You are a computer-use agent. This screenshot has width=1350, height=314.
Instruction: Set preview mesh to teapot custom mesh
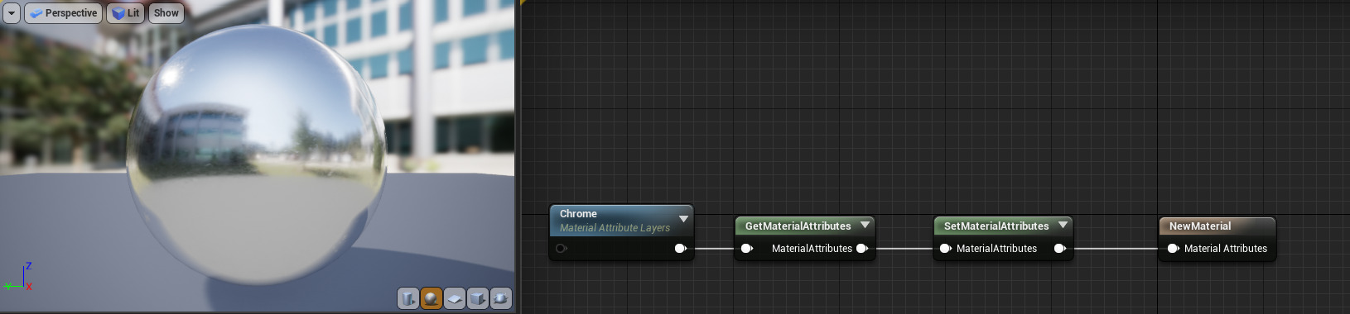[x=501, y=298]
